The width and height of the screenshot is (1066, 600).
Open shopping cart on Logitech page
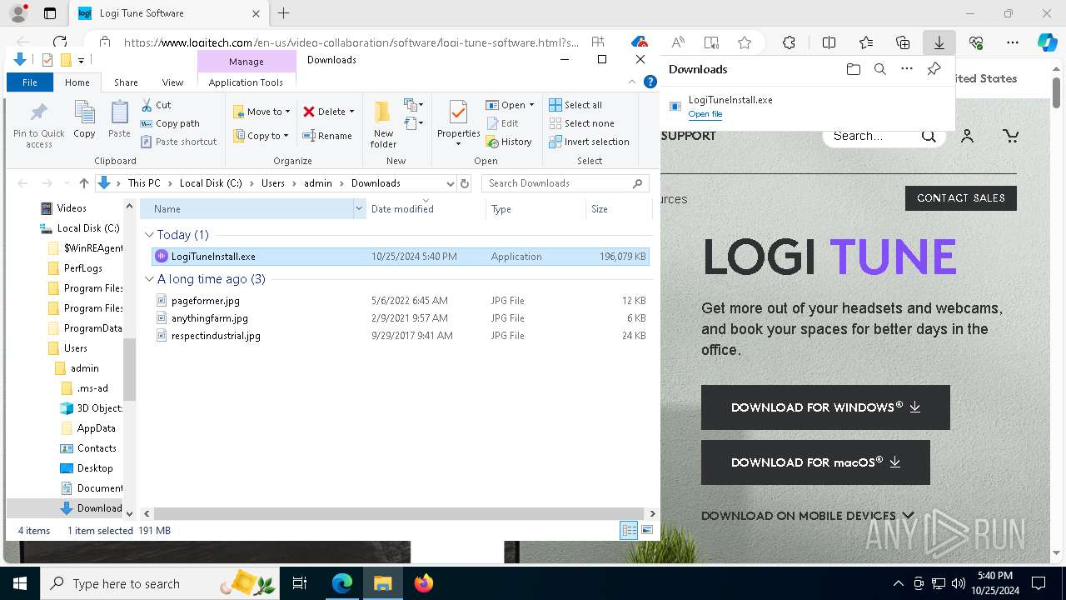click(x=1010, y=136)
